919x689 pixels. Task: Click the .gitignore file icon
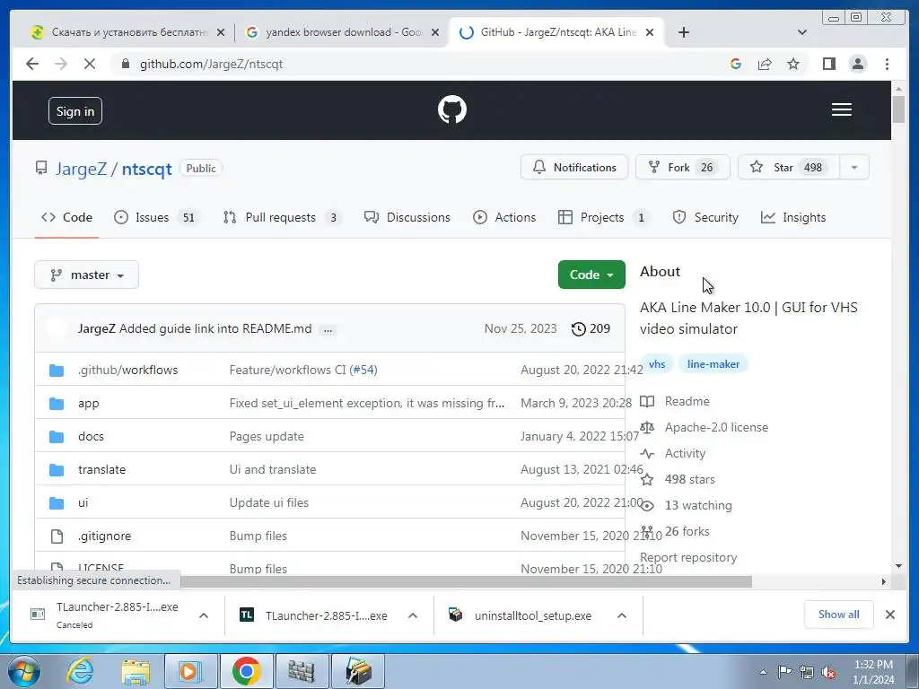pos(57,536)
